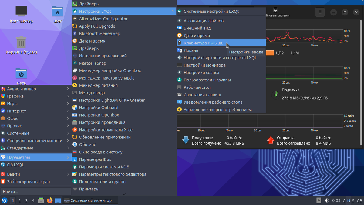This screenshot has height=205, width=364.
Task: Expand the Офис category
Action: (36, 118)
